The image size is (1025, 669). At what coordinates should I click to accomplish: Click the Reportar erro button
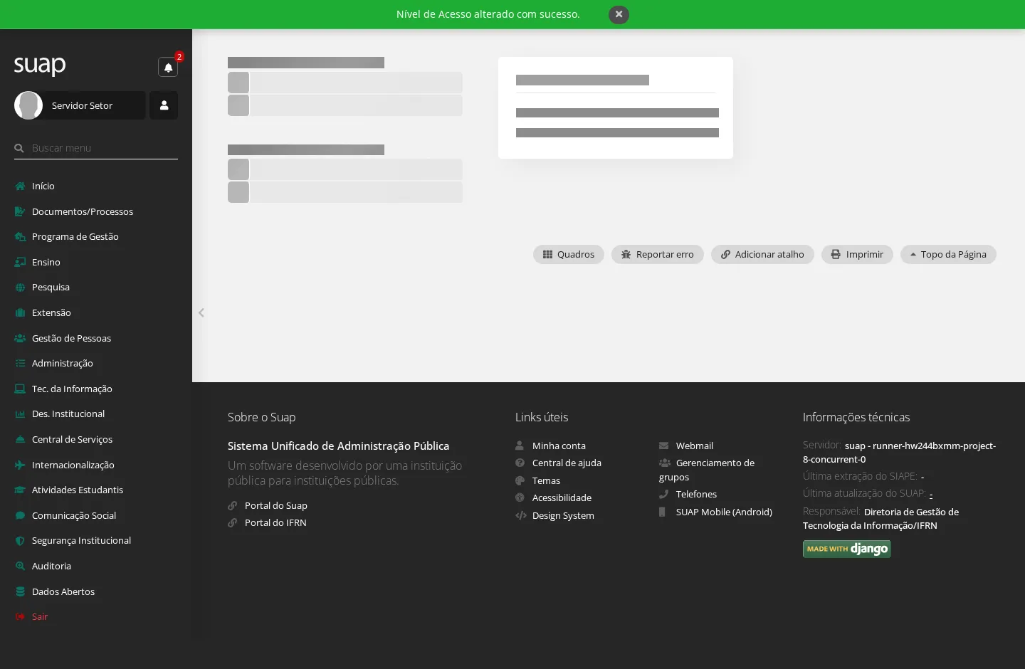point(658,254)
